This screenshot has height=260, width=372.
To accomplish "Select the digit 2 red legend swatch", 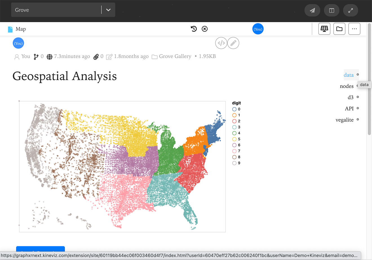I will pyautogui.click(x=234, y=121).
